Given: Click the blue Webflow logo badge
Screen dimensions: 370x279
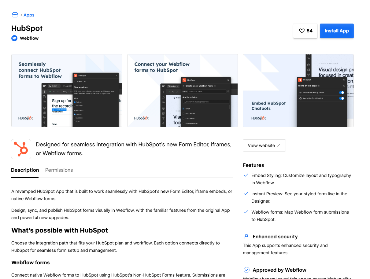Looking at the screenshot, I should (x=14, y=38).
